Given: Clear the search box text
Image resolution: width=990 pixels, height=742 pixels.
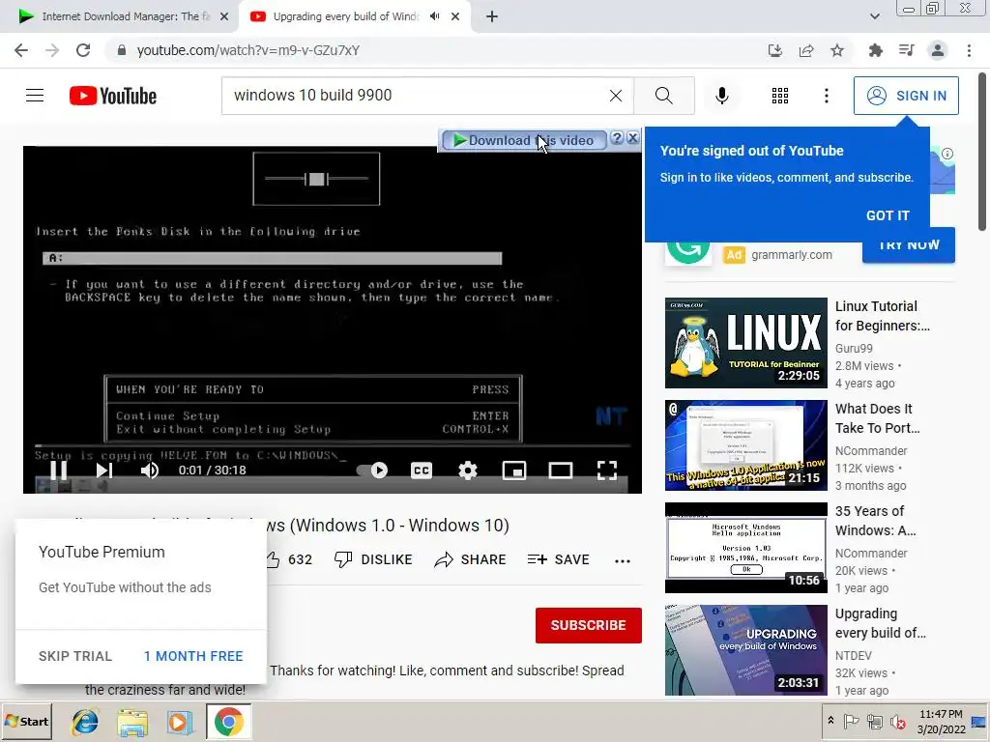Looking at the screenshot, I should pyautogui.click(x=616, y=96).
